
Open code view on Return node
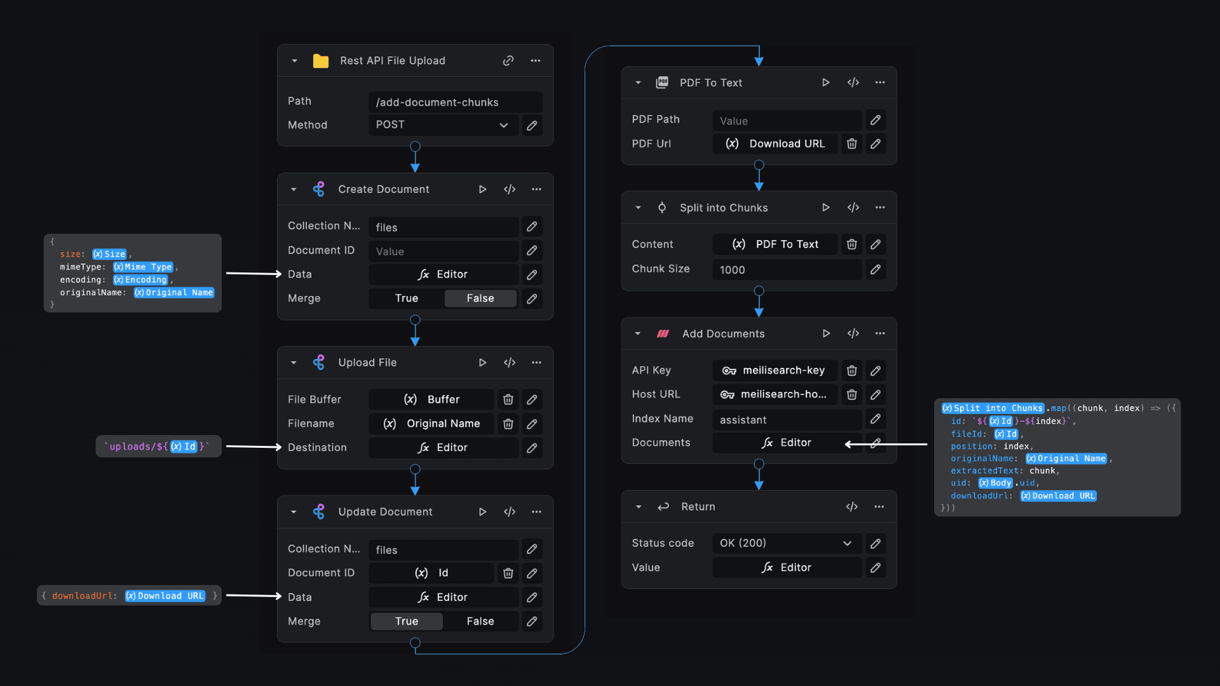(x=852, y=507)
